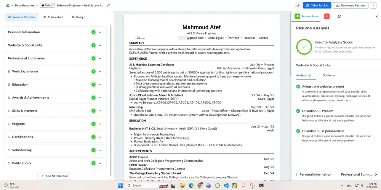Click the Volunteering drag handle
Screen dimensions: 381x190
[9, 150]
